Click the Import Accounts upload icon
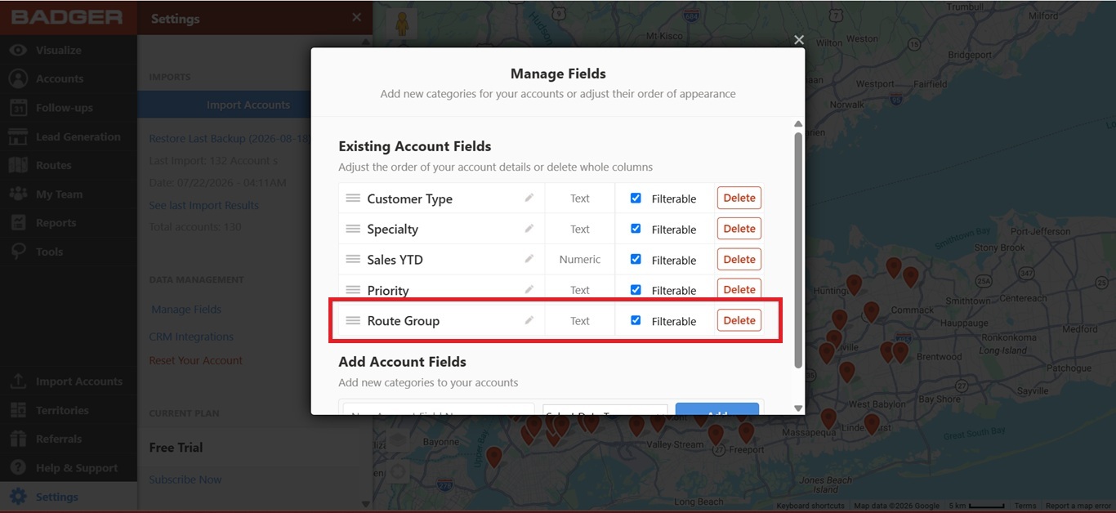Viewport: 1116px width, 513px height. coord(18,381)
